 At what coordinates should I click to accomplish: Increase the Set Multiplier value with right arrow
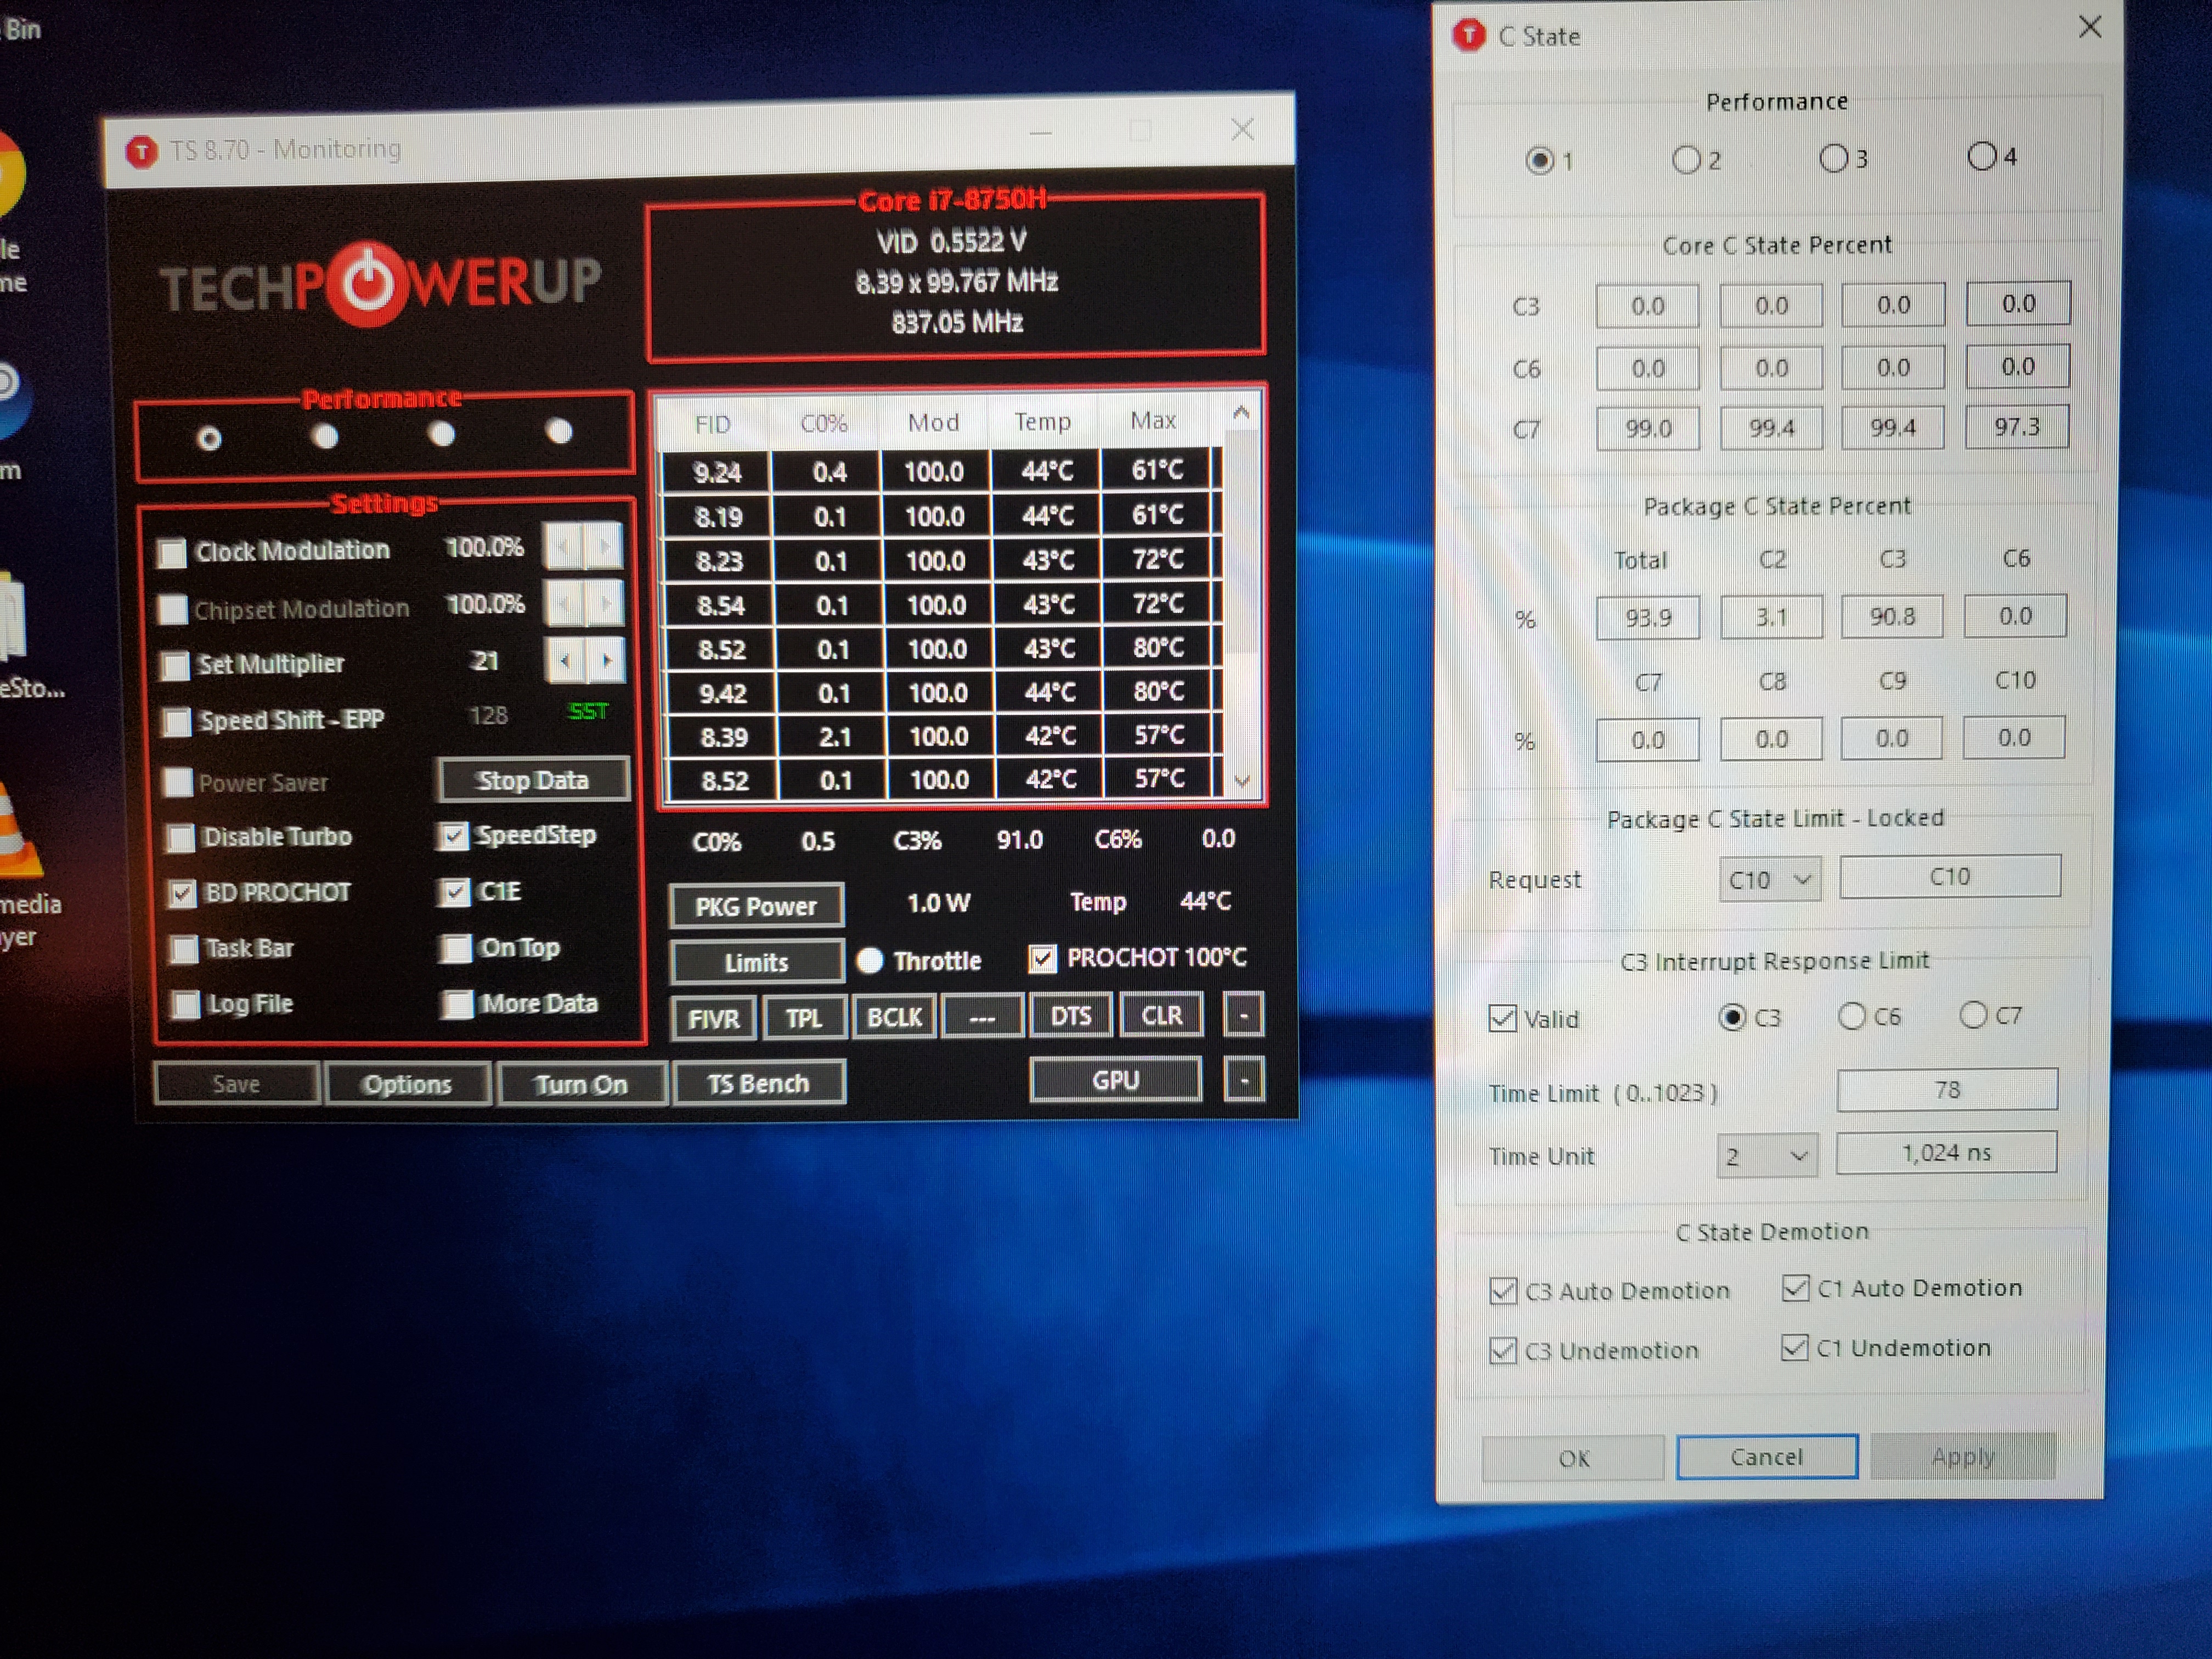coord(606,661)
